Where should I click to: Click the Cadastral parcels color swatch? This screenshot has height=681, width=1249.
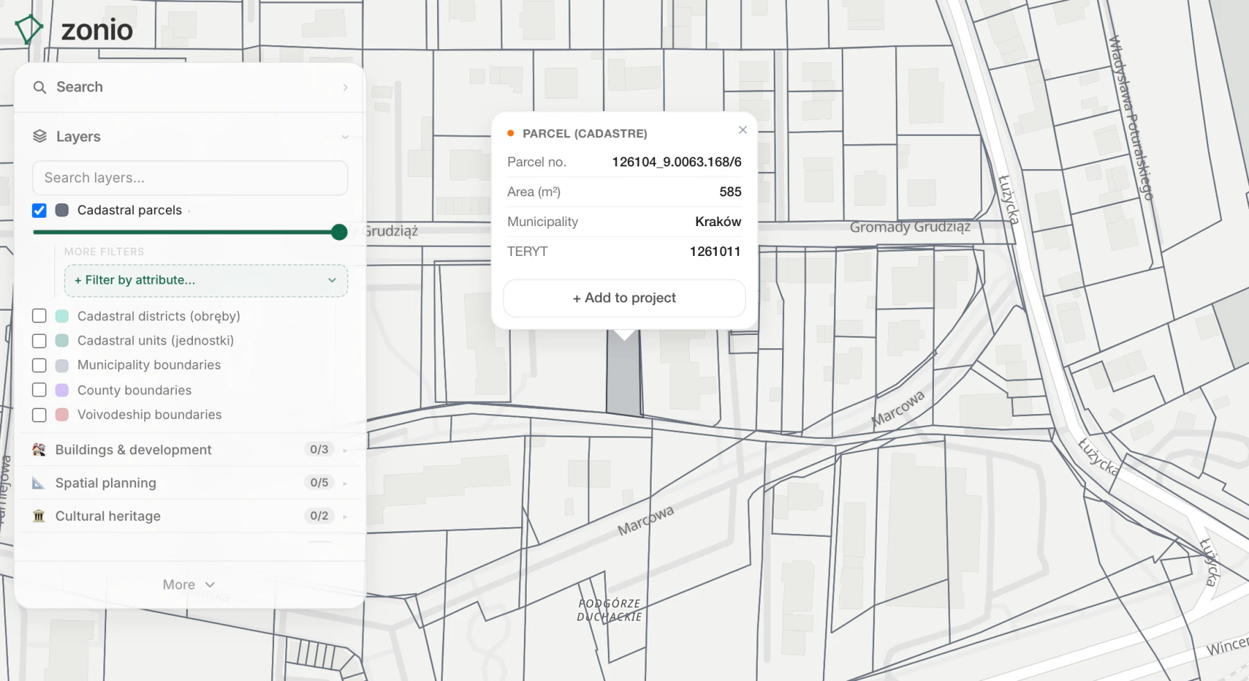[62, 210]
